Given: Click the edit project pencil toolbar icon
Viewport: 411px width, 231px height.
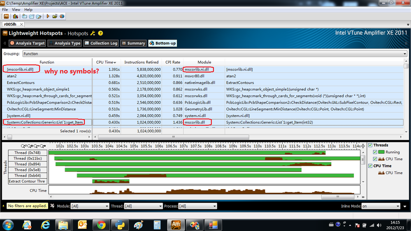Looking at the screenshot, I should (39, 16).
